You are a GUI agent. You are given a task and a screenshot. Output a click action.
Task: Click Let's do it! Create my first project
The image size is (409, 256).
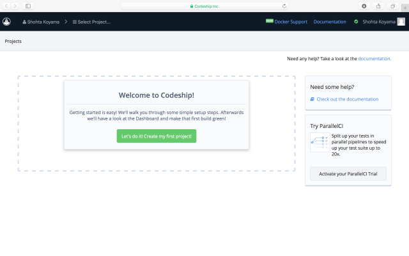[x=157, y=136]
